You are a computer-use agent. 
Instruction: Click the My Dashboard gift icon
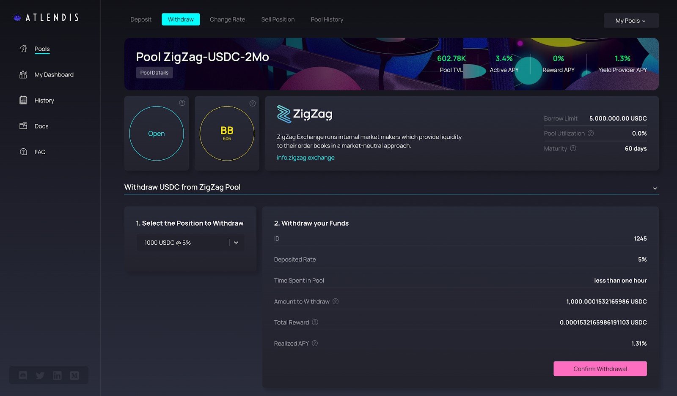coord(23,74)
